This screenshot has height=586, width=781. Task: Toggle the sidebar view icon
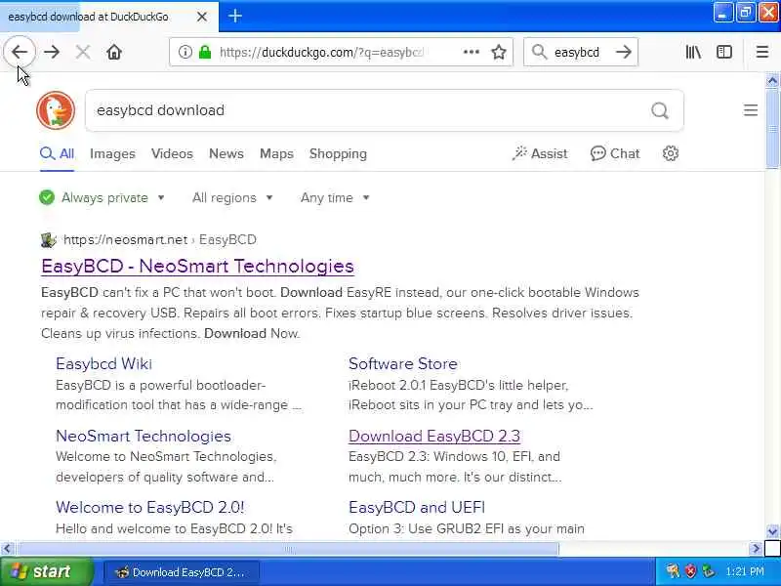(723, 52)
